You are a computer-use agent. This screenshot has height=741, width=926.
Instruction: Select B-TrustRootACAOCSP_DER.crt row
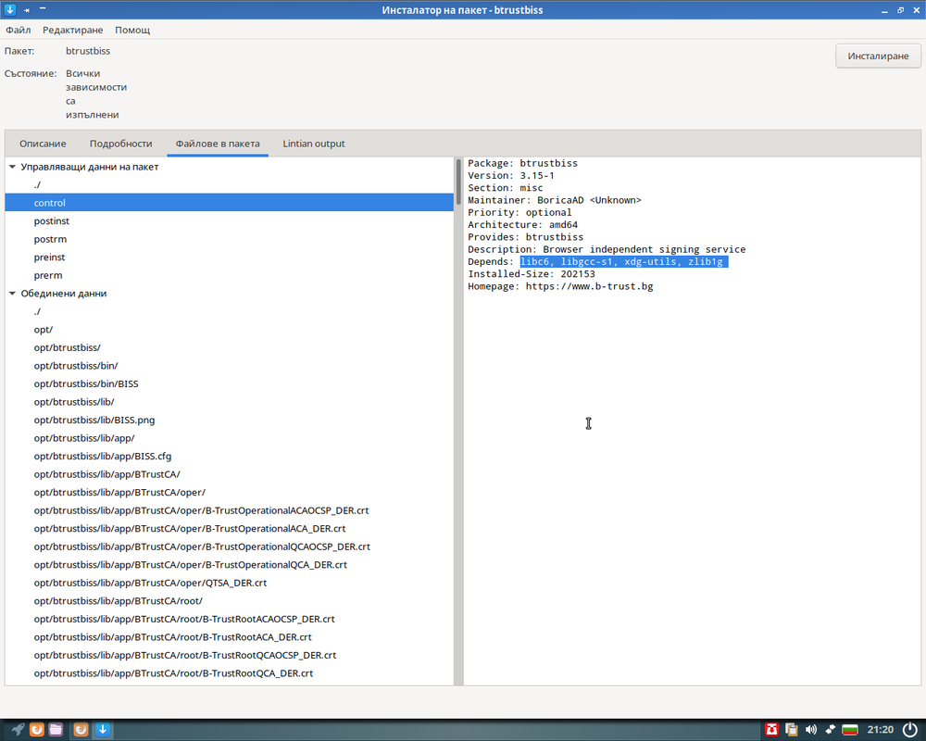pyautogui.click(x=229, y=619)
